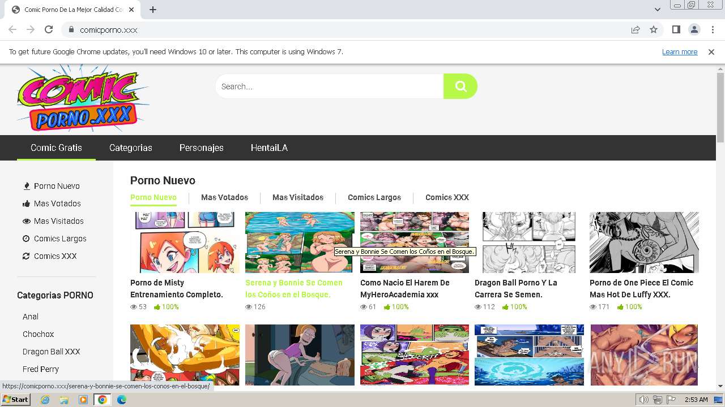The width and height of the screenshot is (725, 407).
Task: Open the Windows Start menu
Action: [15, 400]
